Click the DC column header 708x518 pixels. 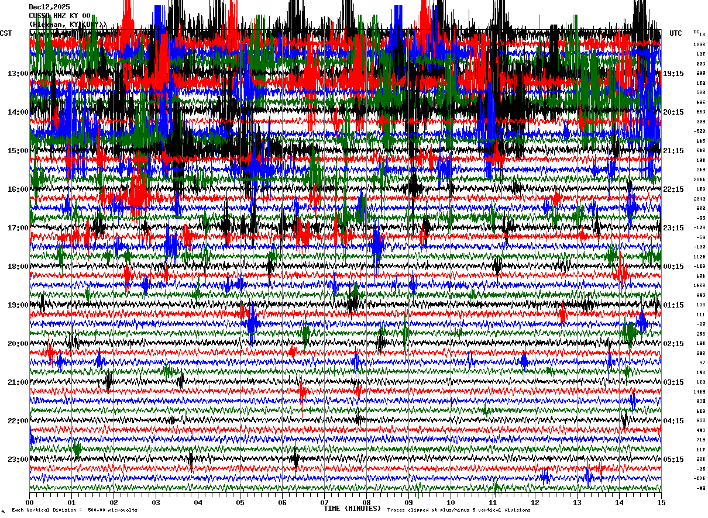[696, 32]
